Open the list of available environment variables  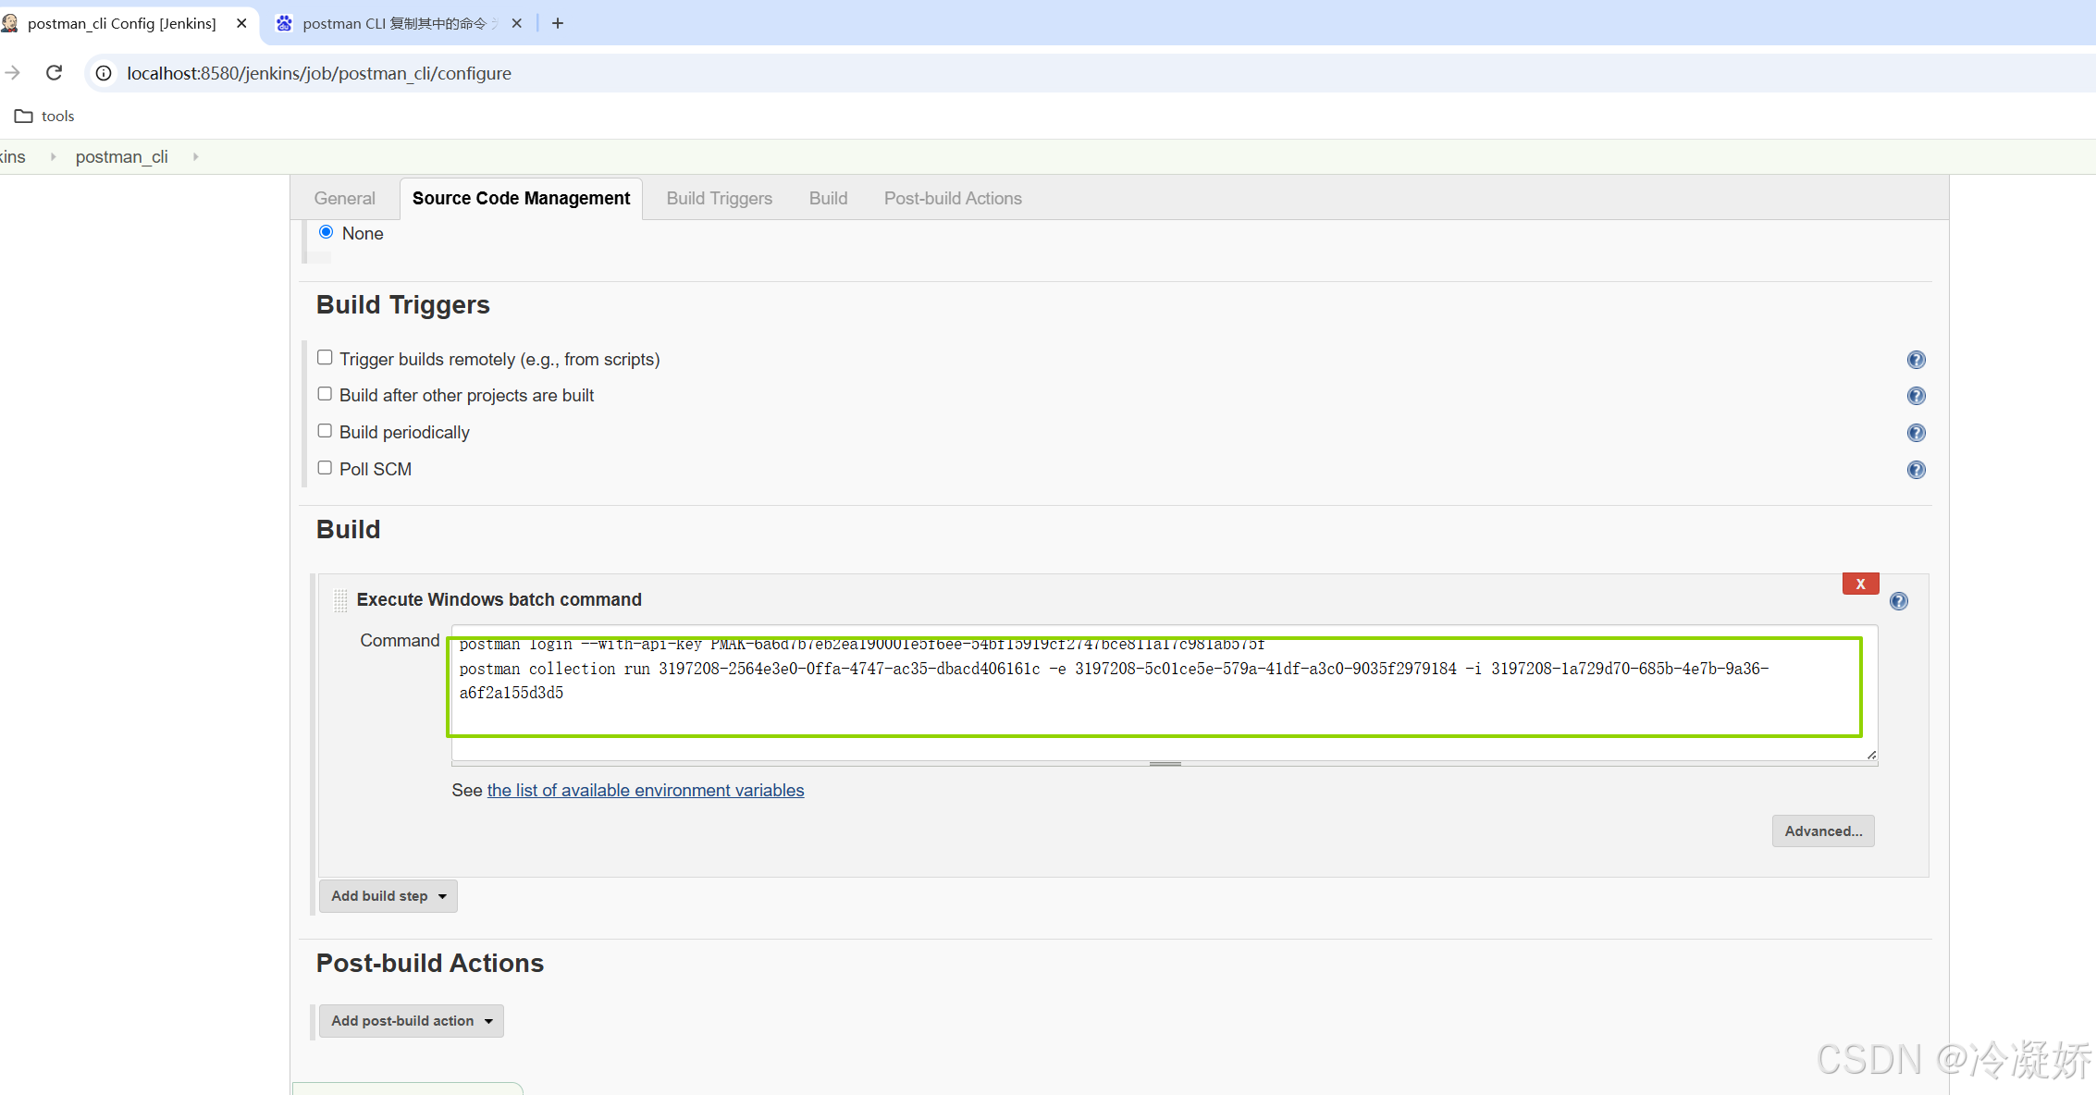[646, 791]
